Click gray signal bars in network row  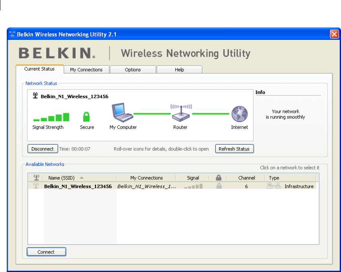pos(193,186)
